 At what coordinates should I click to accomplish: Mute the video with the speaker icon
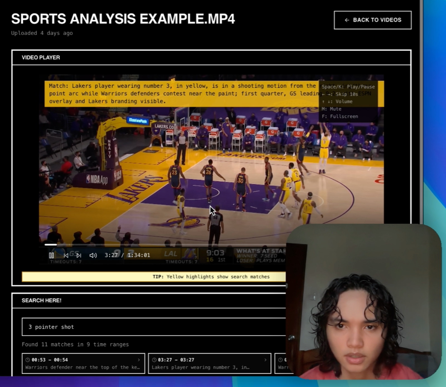tap(93, 255)
